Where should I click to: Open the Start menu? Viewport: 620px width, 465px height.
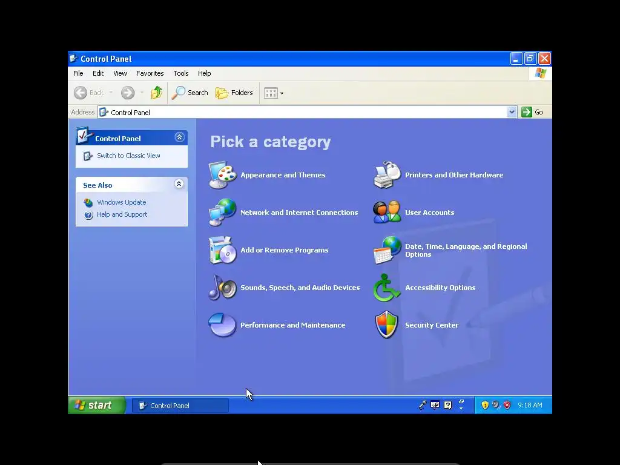[x=97, y=405]
